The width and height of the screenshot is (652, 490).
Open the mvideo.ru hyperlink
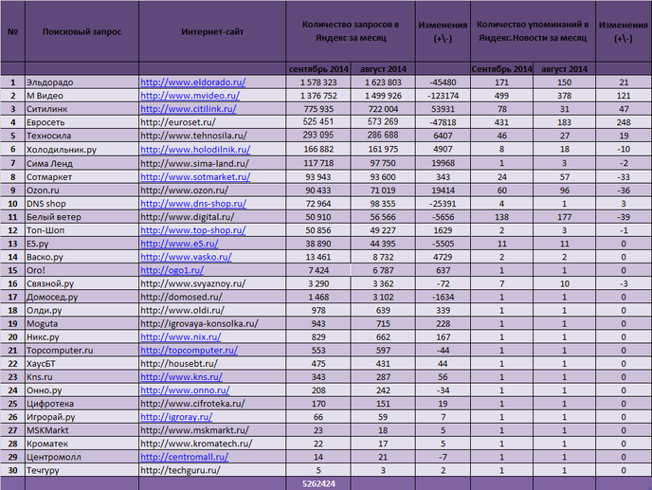point(190,96)
